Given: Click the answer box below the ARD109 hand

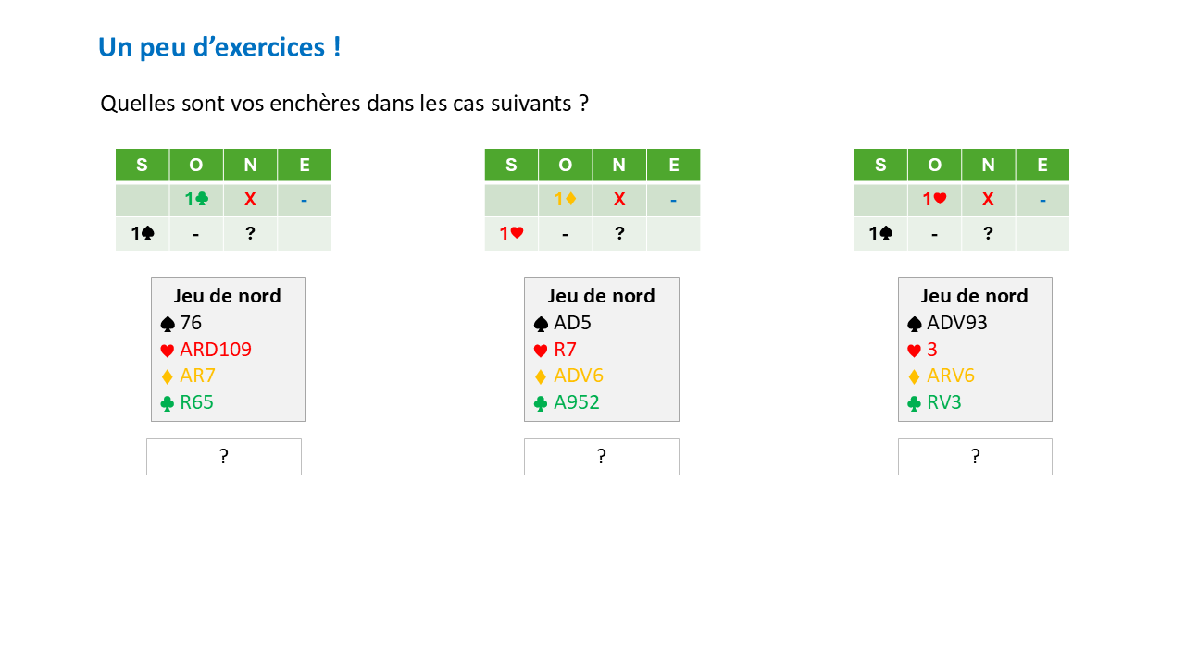Looking at the screenshot, I should [224, 457].
